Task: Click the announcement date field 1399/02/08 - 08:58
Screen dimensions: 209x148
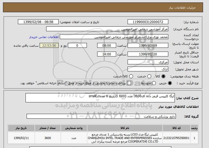Action: click(x=38, y=22)
